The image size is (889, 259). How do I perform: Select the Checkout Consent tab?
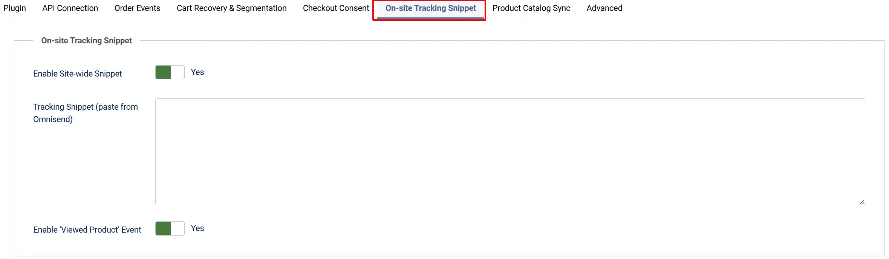click(336, 8)
